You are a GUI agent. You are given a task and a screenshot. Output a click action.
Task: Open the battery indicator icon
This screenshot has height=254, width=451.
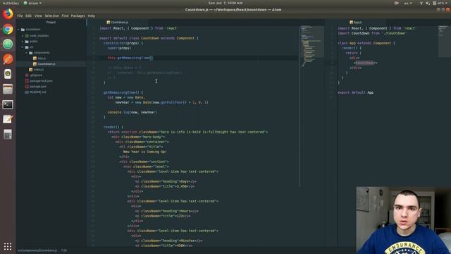click(x=434, y=3)
